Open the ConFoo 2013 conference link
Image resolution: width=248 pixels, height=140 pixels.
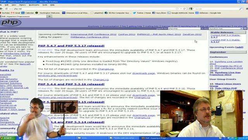point(127,34)
